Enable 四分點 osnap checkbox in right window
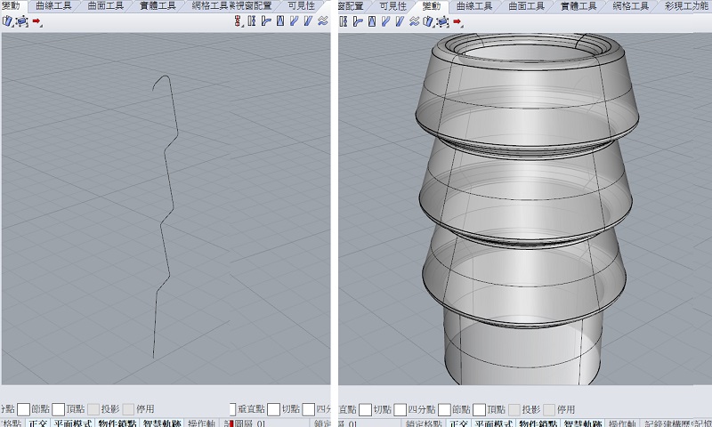This screenshot has height=427, width=712. 400,410
